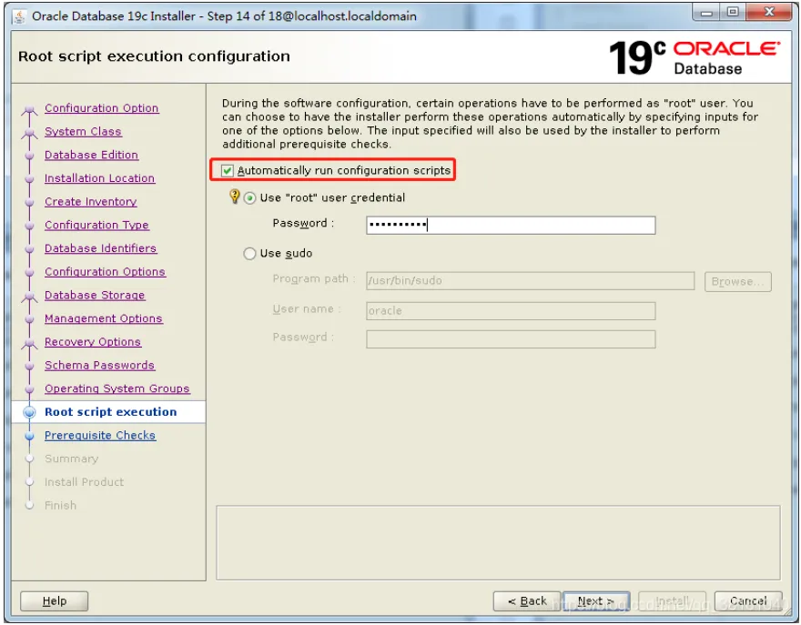
Task: Proceed with the Next button
Action: 596,601
